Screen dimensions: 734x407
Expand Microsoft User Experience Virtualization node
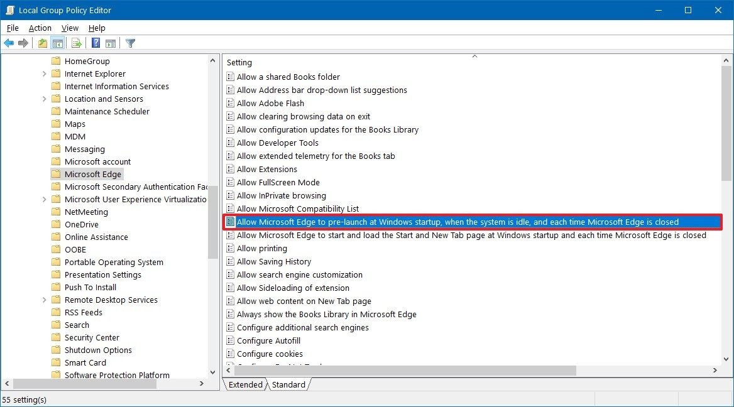pos(45,200)
